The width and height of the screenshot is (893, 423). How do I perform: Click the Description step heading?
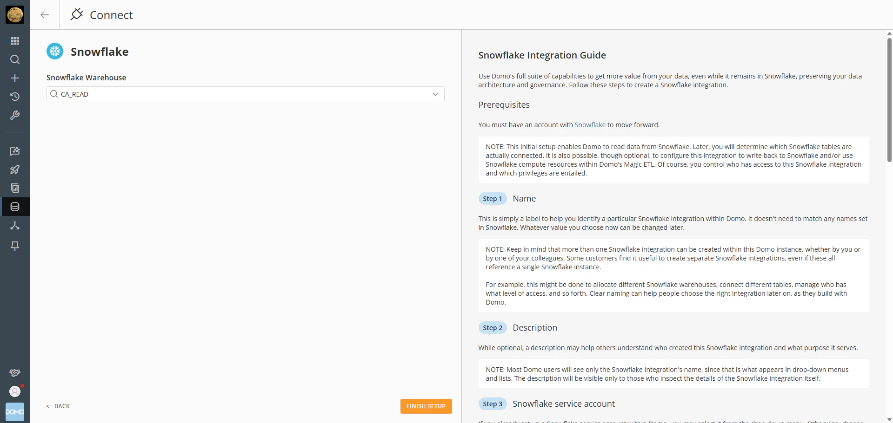(535, 328)
